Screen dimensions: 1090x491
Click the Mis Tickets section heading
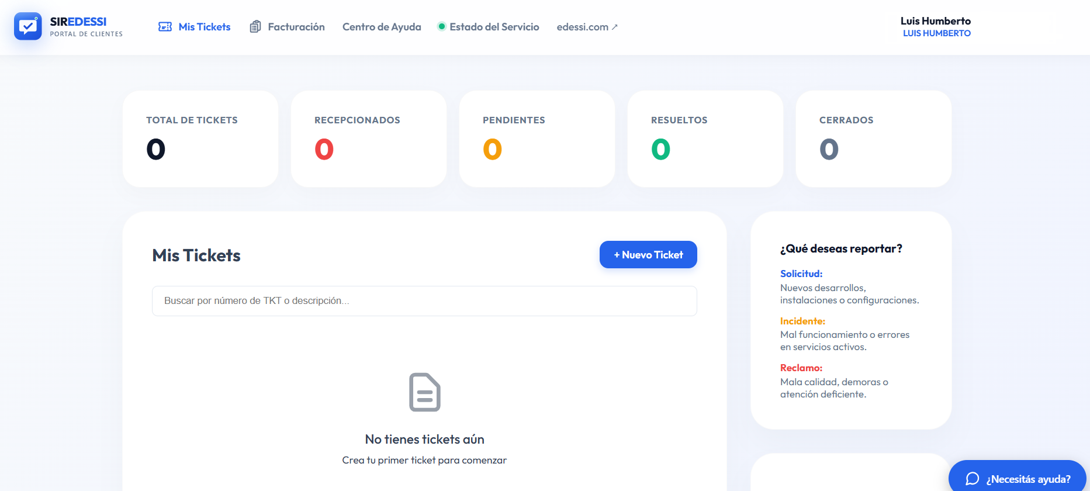(x=196, y=255)
